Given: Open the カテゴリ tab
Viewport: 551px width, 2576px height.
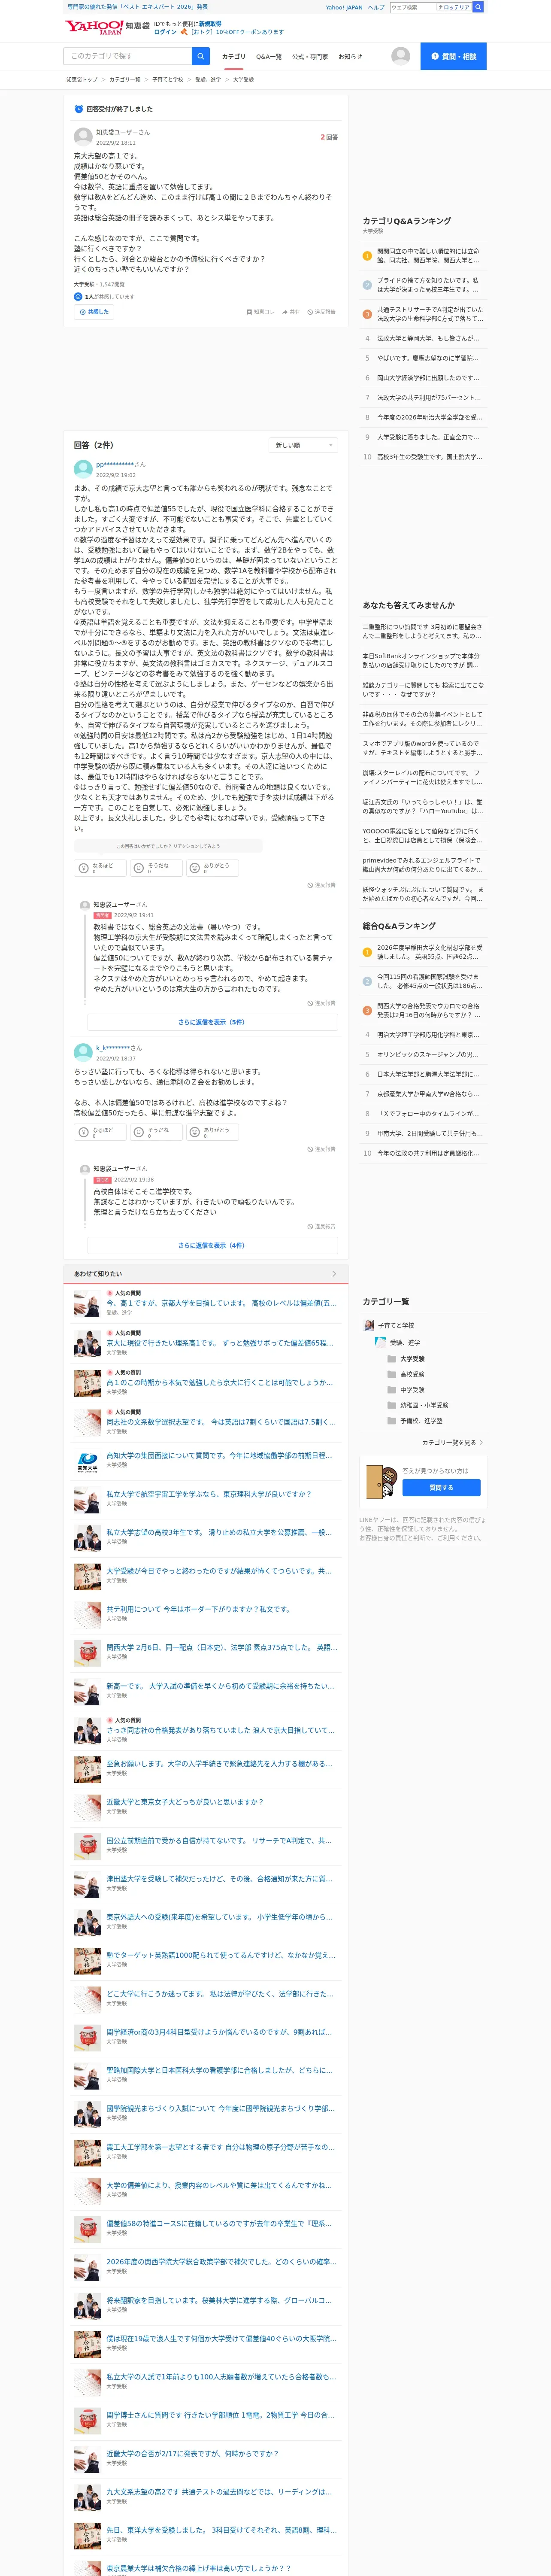Looking at the screenshot, I should pos(233,57).
